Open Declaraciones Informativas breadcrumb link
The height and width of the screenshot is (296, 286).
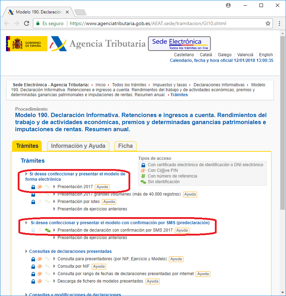219,85
